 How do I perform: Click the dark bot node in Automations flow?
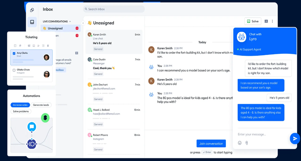(32, 144)
